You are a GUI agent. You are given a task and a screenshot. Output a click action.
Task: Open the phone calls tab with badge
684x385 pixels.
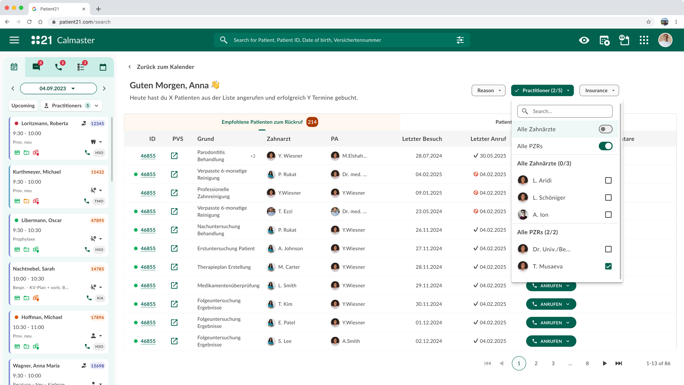[59, 67]
